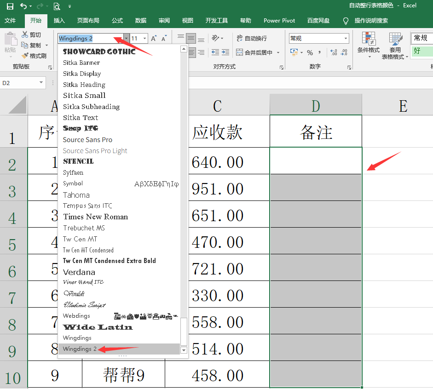Click the Accounting Number Format icon

(x=294, y=52)
